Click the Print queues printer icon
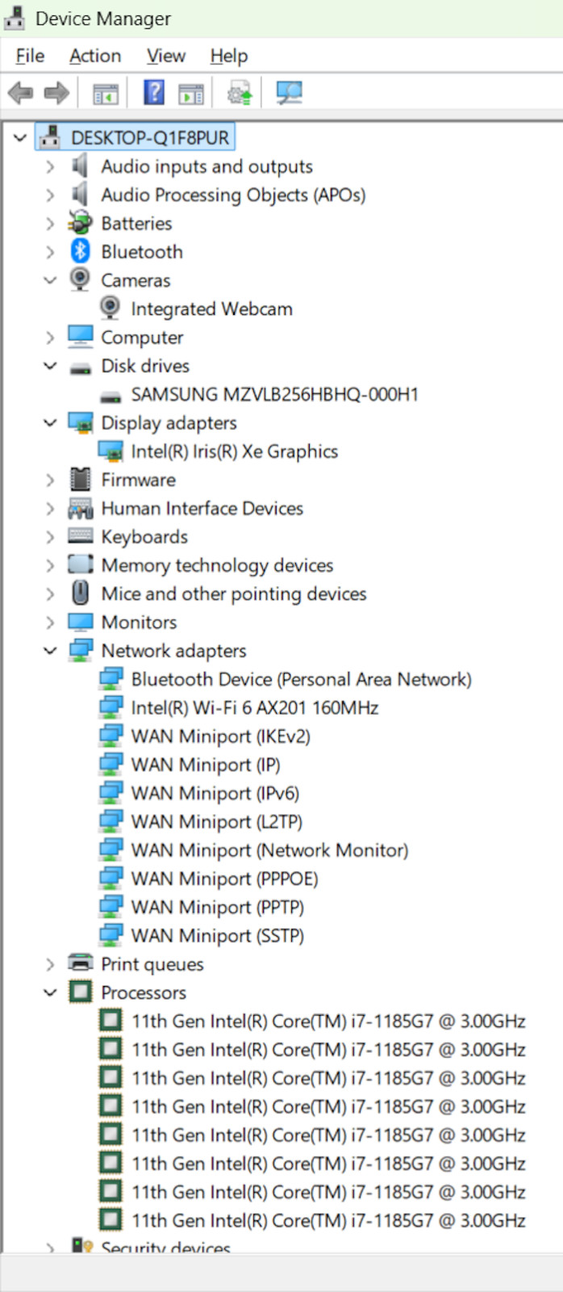This screenshot has width=563, height=1292. coord(80,963)
